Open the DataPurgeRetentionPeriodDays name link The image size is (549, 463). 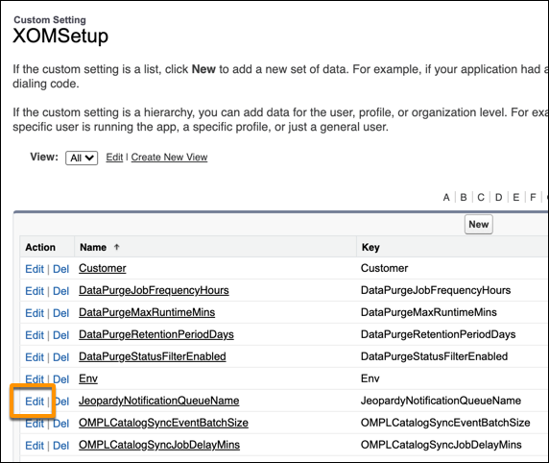(156, 334)
